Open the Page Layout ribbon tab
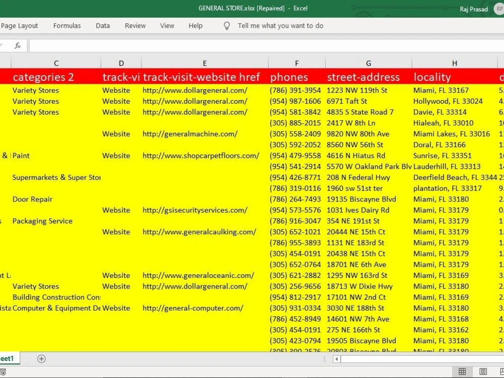Screen dimensions: 504x378 [x=19, y=26]
